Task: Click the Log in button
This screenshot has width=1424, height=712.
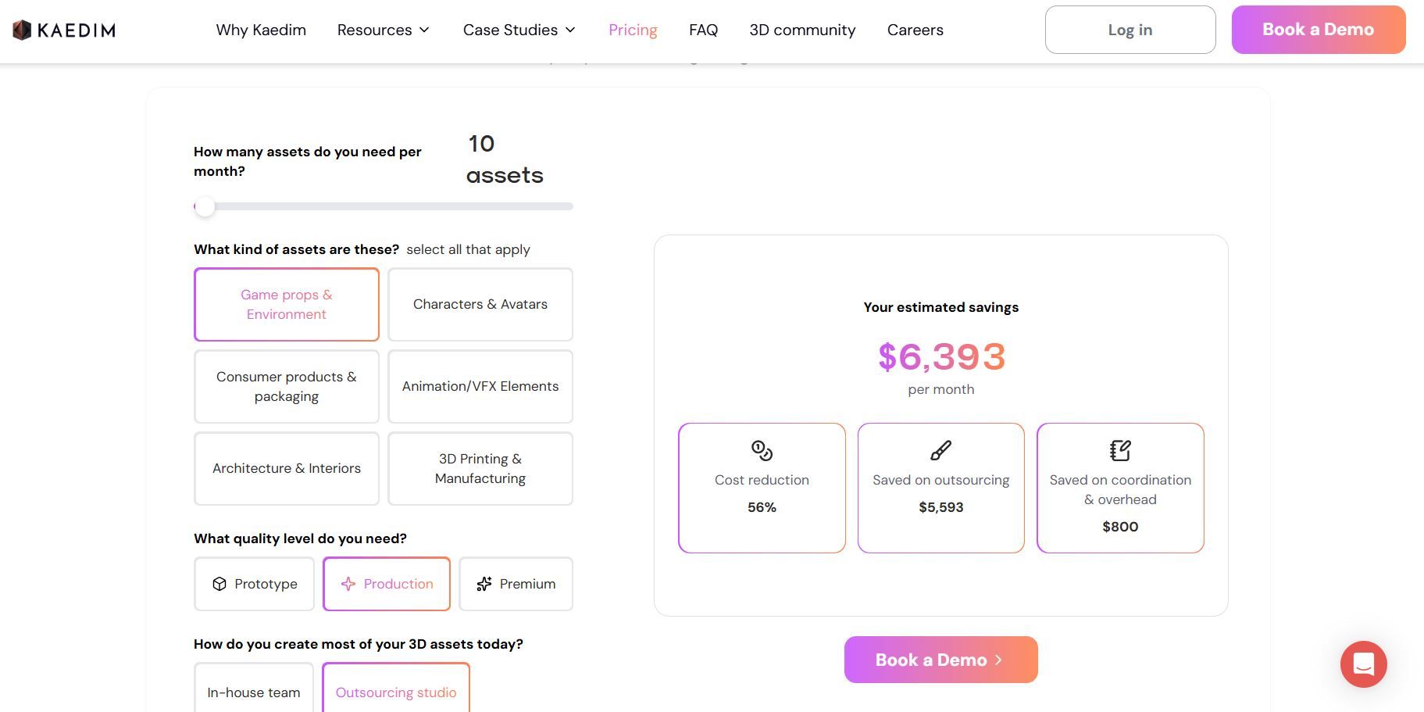Action: 1130,30
